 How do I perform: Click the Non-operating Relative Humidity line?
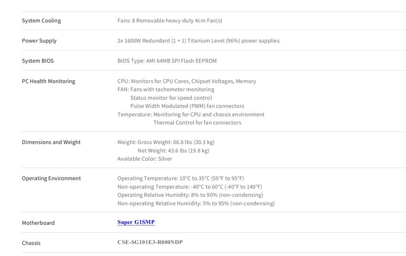[196, 204]
